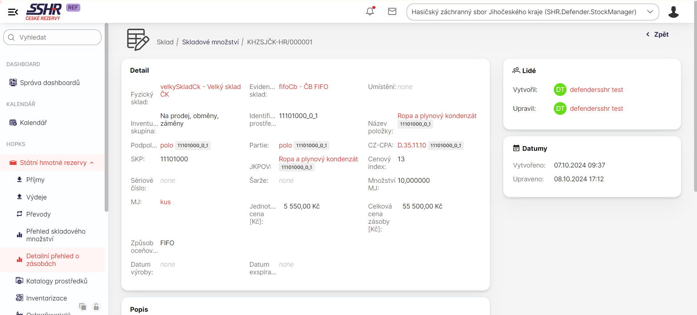Click the SSHR České rezervy logo

[x=44, y=12]
